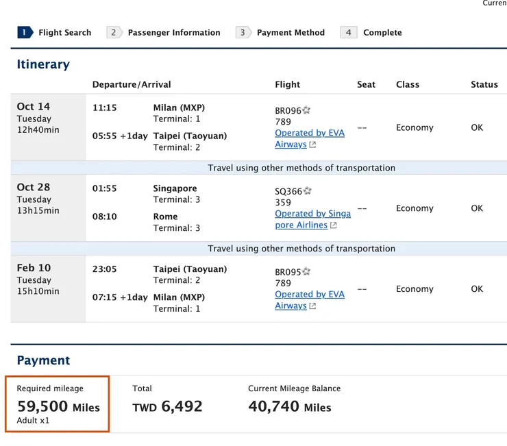Click external-link icon after Singapore Airlines
This screenshot has width=507, height=446.
[334, 225]
